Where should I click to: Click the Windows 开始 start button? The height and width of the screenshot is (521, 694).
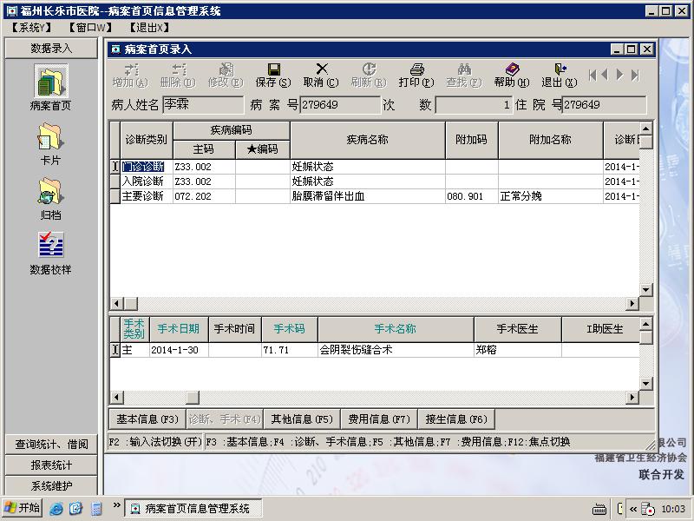pyautogui.click(x=23, y=508)
